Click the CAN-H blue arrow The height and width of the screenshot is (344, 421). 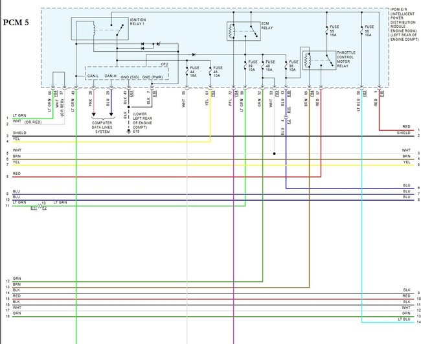[x=111, y=115]
